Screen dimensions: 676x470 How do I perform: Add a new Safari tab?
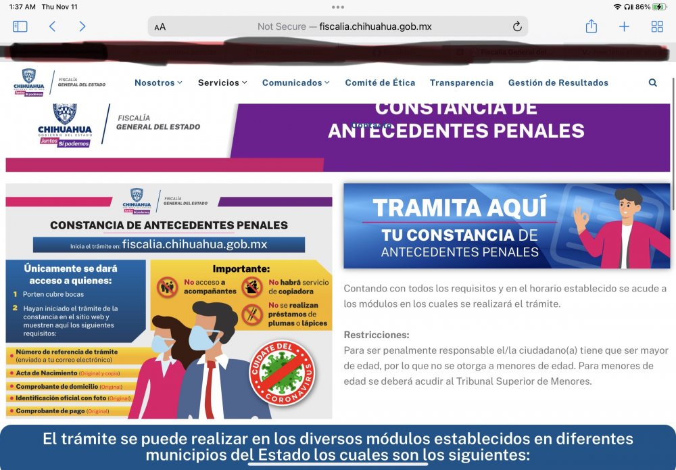pos(624,26)
